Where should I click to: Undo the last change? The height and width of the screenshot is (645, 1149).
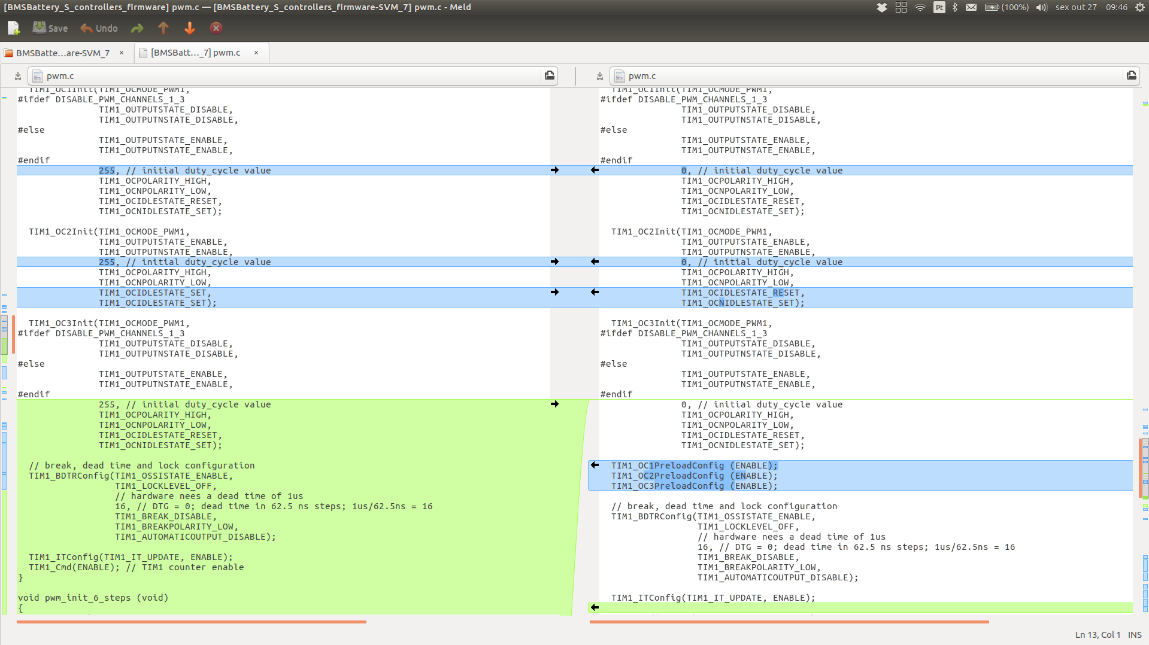point(99,28)
